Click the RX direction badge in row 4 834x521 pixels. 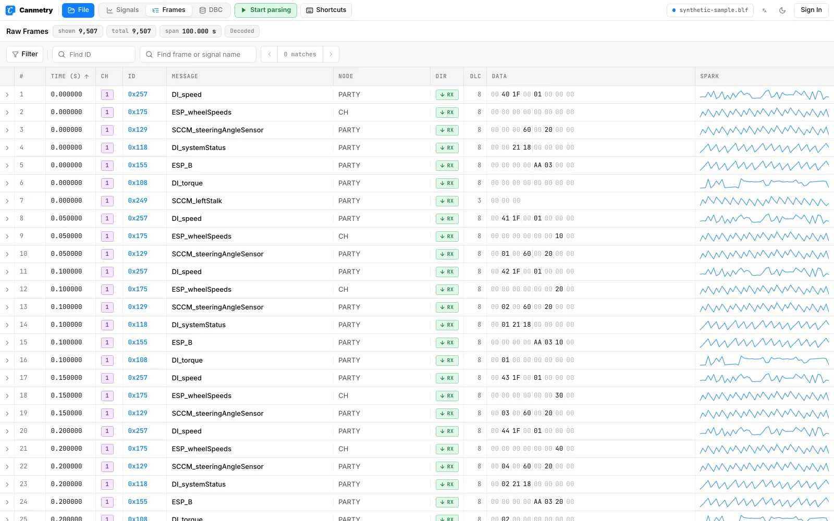(x=447, y=148)
